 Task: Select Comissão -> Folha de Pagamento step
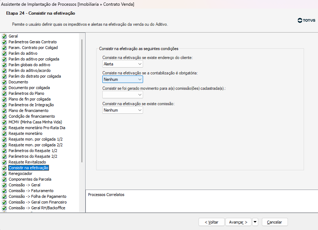point(38,196)
